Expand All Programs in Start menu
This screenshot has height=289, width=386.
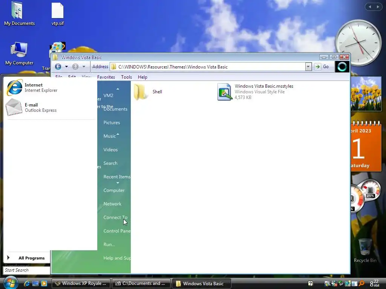27,258
